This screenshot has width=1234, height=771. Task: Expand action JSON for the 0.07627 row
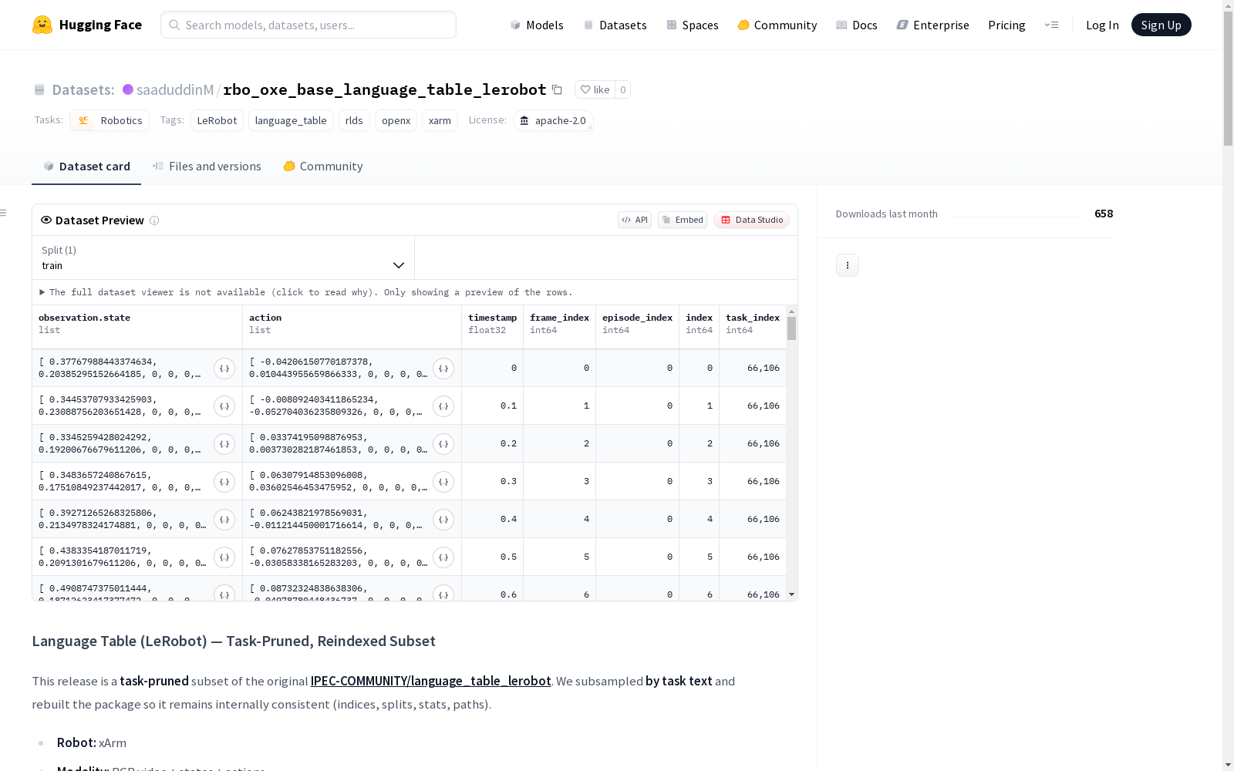[443, 557]
